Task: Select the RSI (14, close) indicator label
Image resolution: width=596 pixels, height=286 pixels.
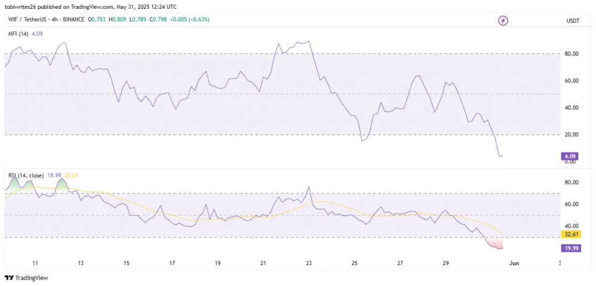Action: (26, 175)
